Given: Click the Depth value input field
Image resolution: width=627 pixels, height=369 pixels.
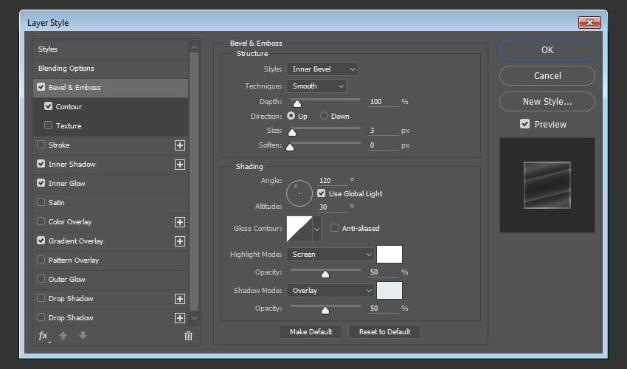Looking at the screenshot, I should 383,101.
